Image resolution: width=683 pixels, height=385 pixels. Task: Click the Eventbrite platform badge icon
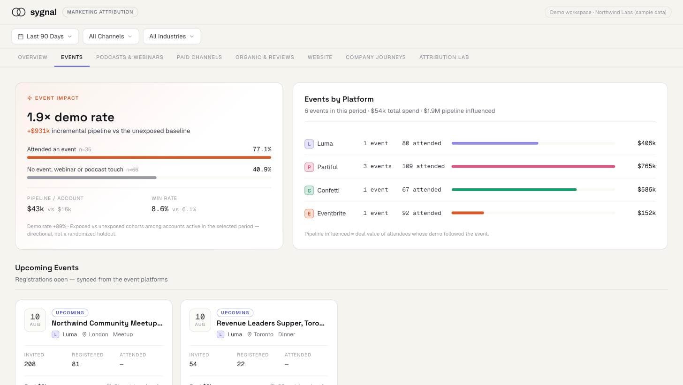tap(309, 214)
